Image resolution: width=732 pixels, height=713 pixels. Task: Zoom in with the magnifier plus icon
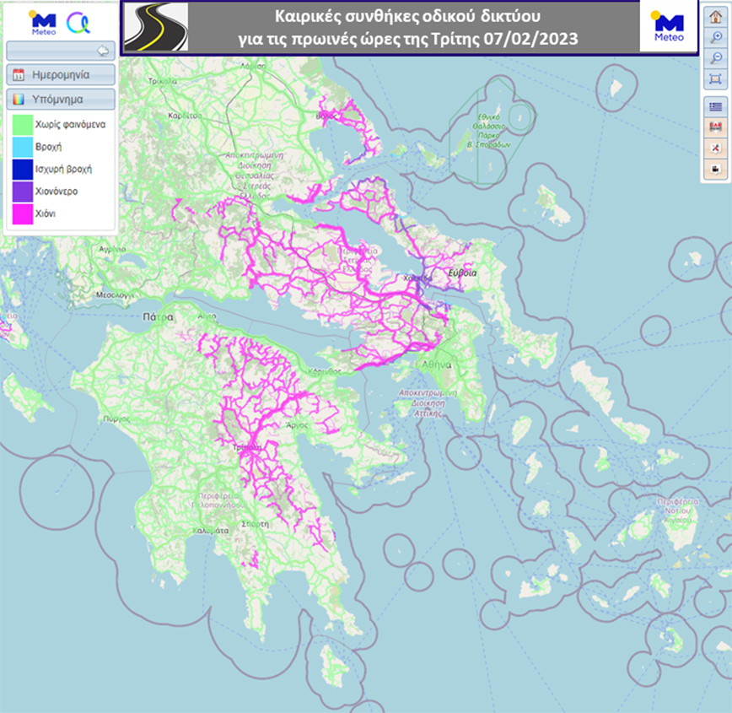click(715, 38)
